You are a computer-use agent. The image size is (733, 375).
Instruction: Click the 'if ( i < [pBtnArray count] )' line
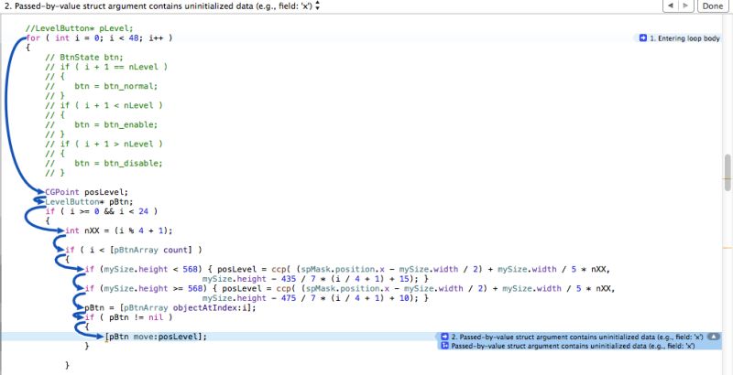pyautogui.click(x=133, y=250)
